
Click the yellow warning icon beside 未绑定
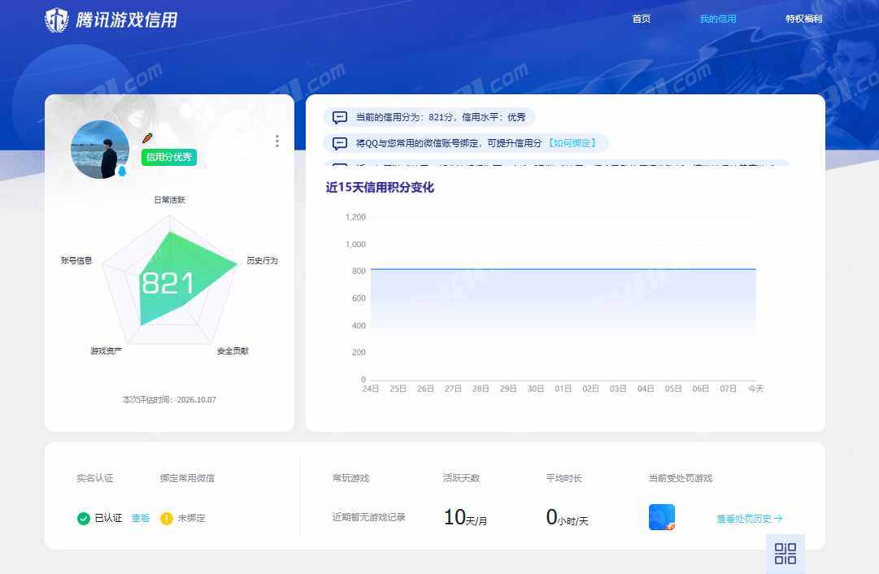tap(167, 519)
